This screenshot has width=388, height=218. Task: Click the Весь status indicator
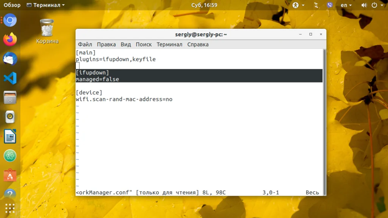point(312,193)
